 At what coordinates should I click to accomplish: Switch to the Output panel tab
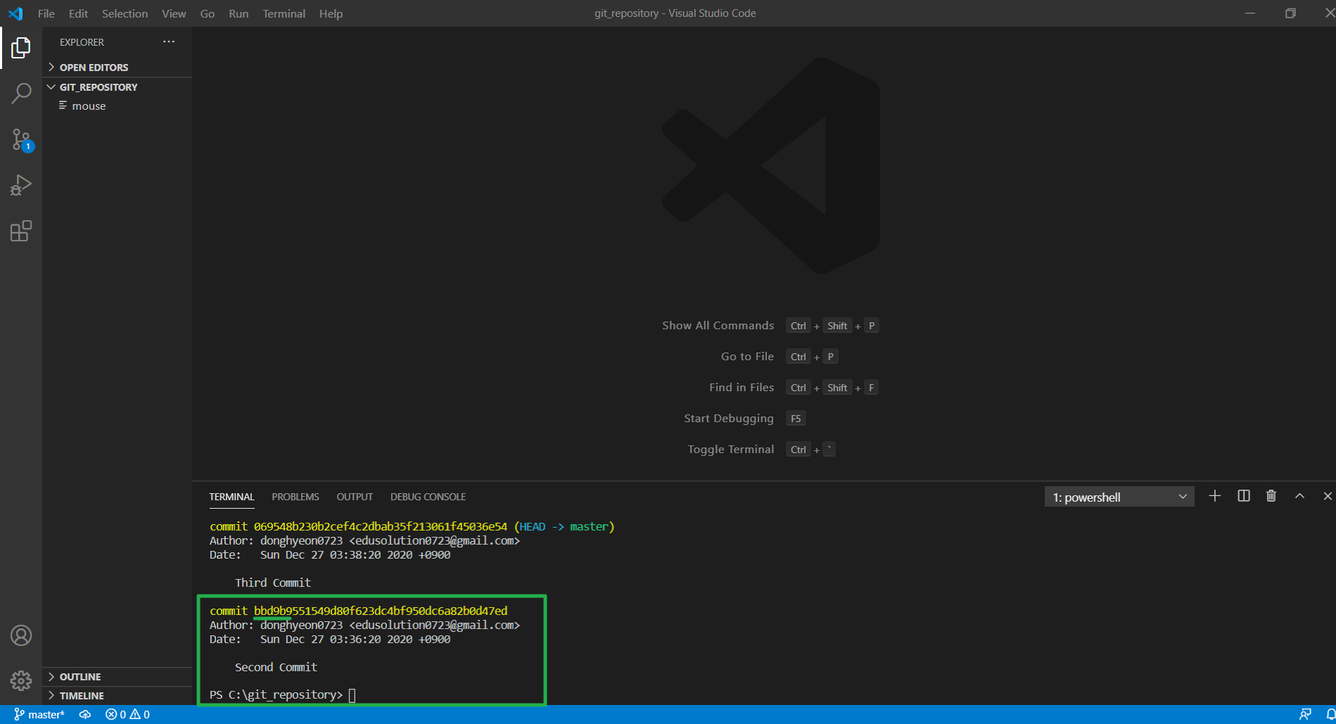pyautogui.click(x=355, y=497)
